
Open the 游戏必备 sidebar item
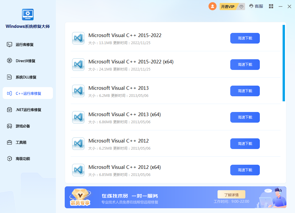[23, 126]
